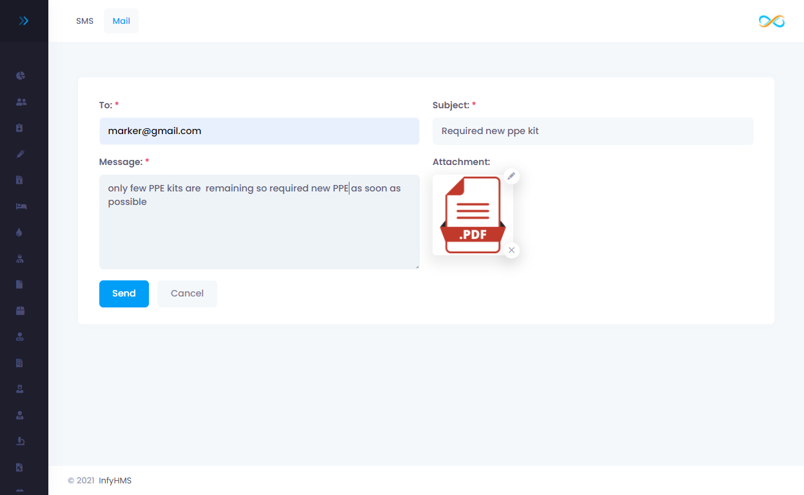This screenshot has width=804, height=495.
Task: Click the syringe icon in sidebar
Action: click(21, 154)
